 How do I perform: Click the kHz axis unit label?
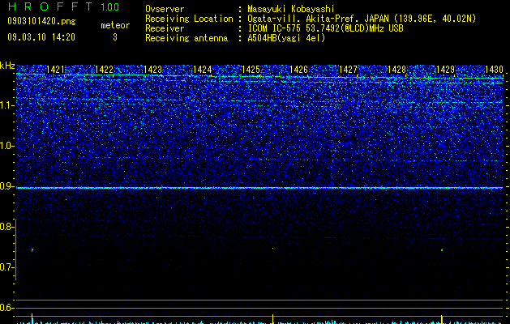[x=7, y=66]
